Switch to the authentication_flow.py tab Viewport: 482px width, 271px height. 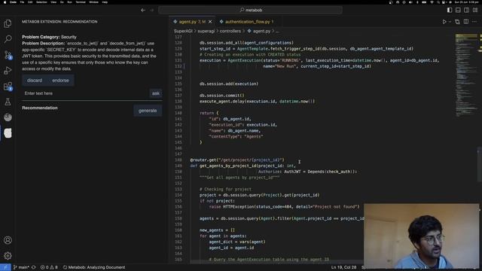[247, 22]
